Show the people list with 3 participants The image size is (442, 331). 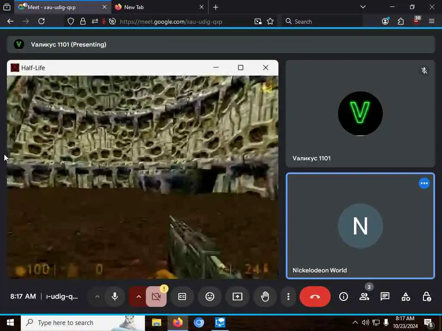[x=364, y=297]
